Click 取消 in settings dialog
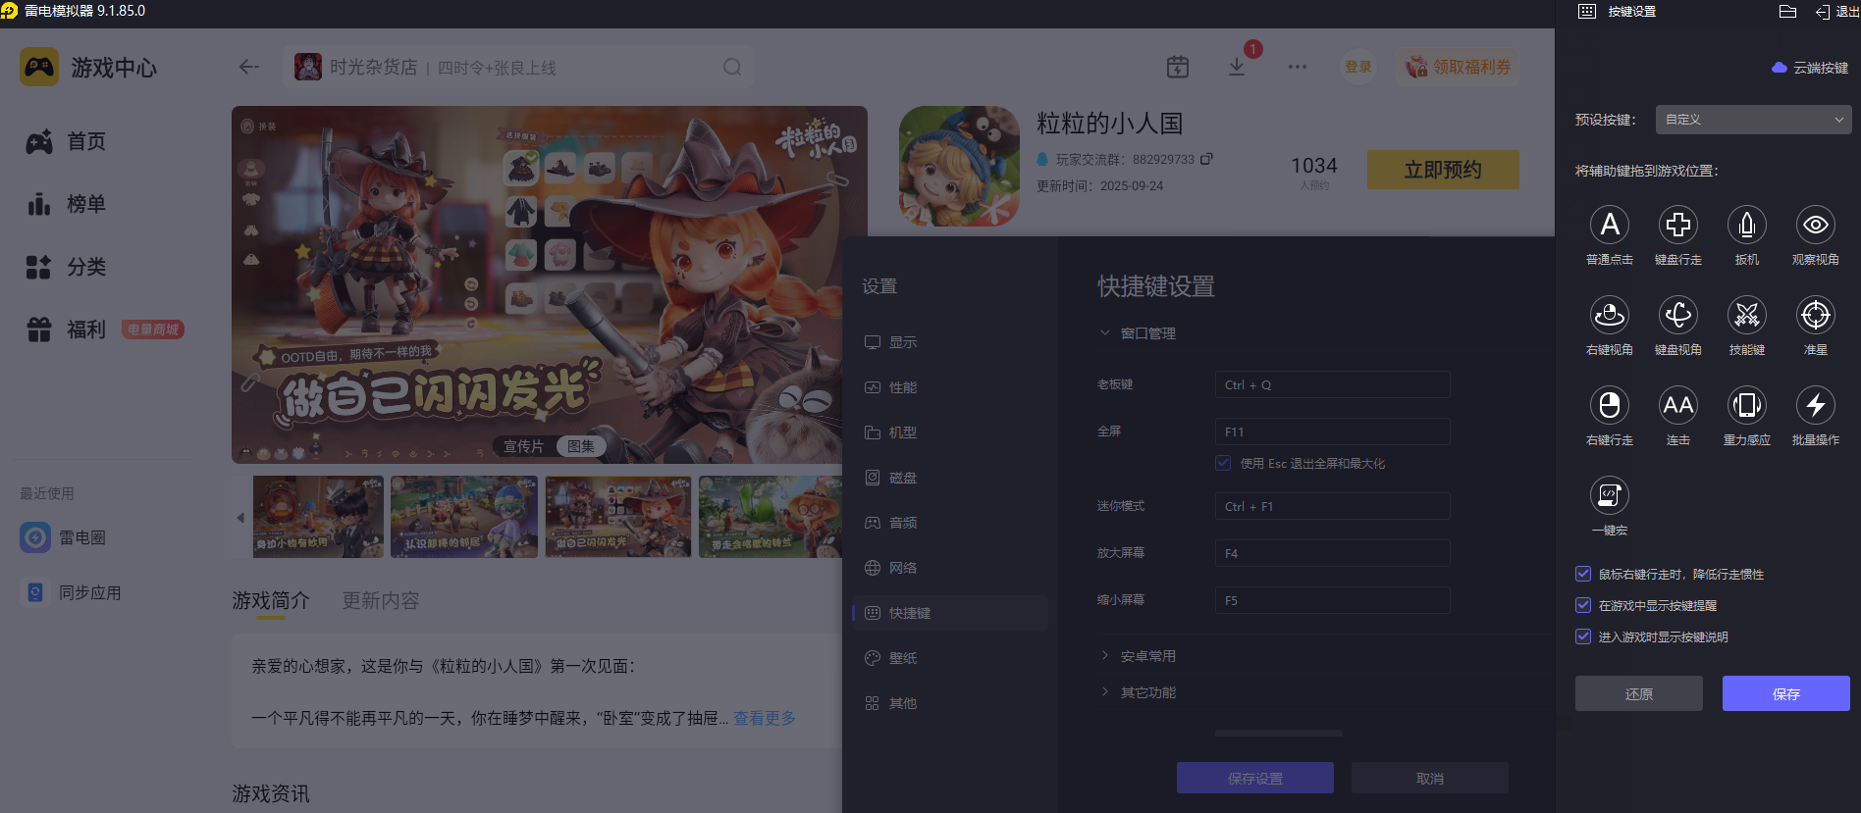 point(1430,778)
